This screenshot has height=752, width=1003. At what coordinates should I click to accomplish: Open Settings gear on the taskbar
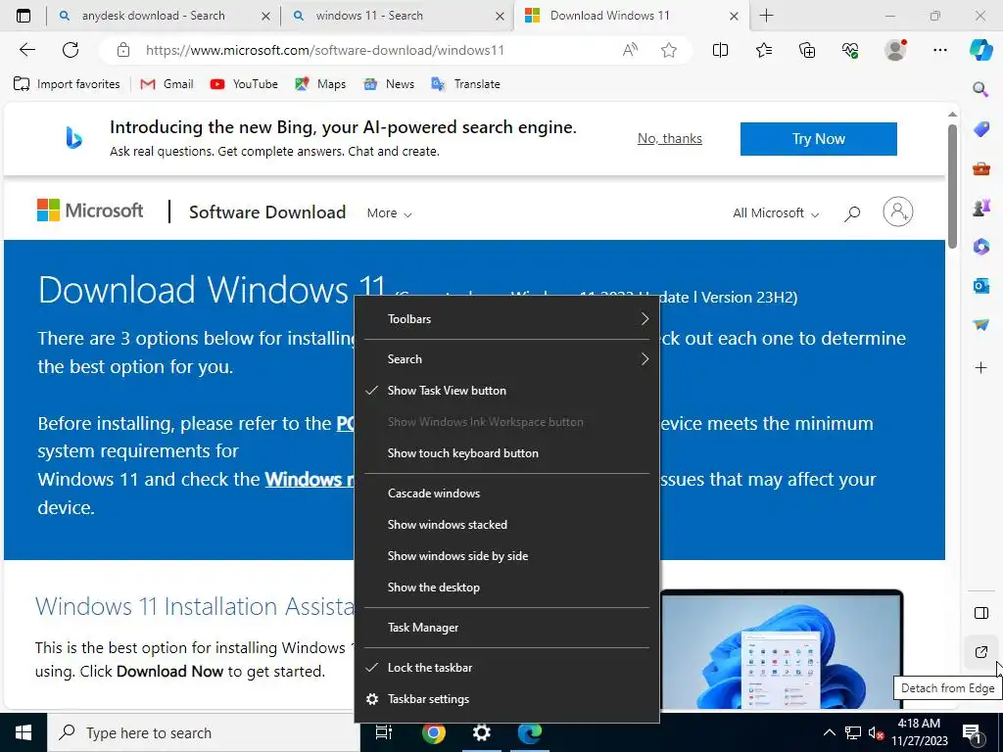click(482, 732)
